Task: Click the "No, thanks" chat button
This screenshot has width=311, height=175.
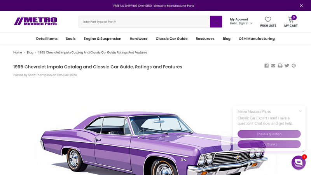Action: coord(269,144)
